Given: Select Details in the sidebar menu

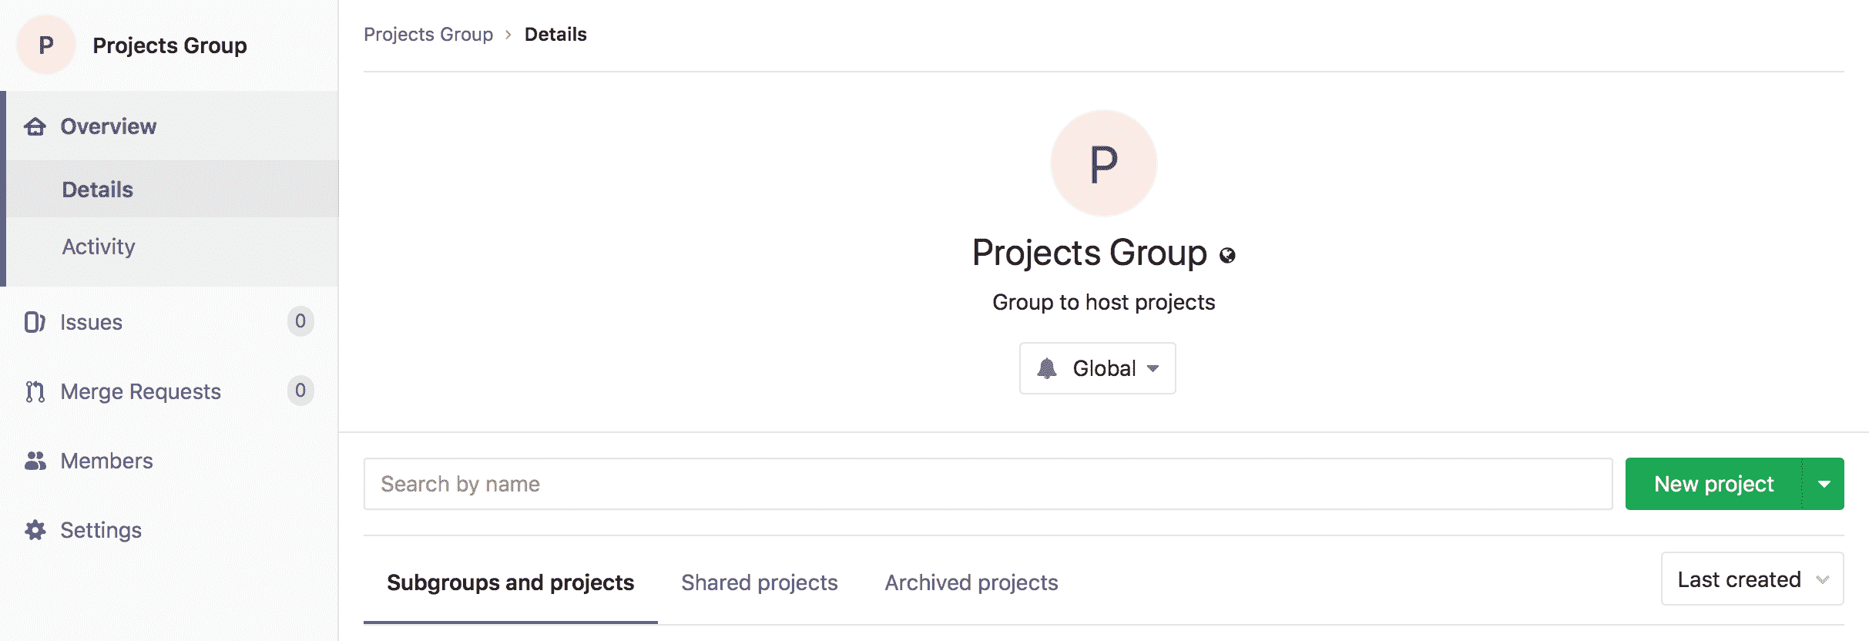Looking at the screenshot, I should (97, 189).
